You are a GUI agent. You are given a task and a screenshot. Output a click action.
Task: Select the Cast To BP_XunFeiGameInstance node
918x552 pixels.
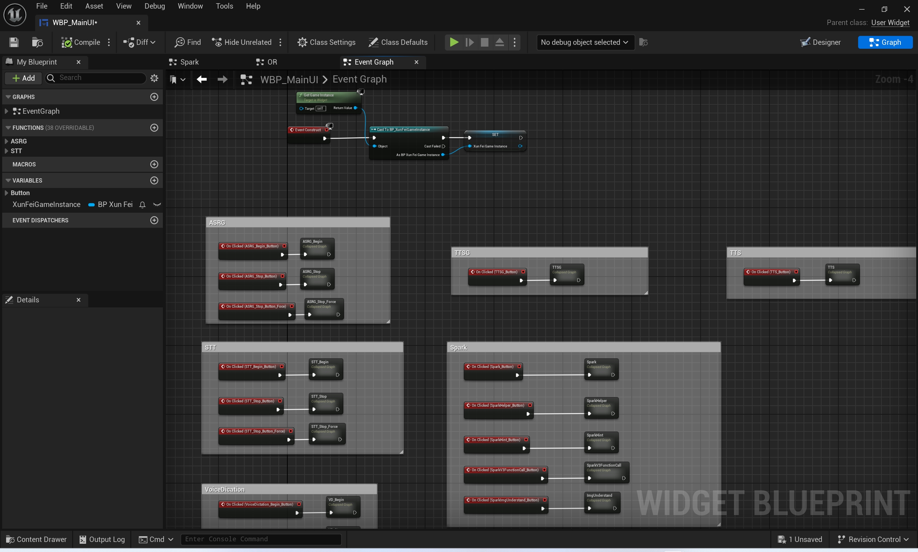(x=409, y=143)
